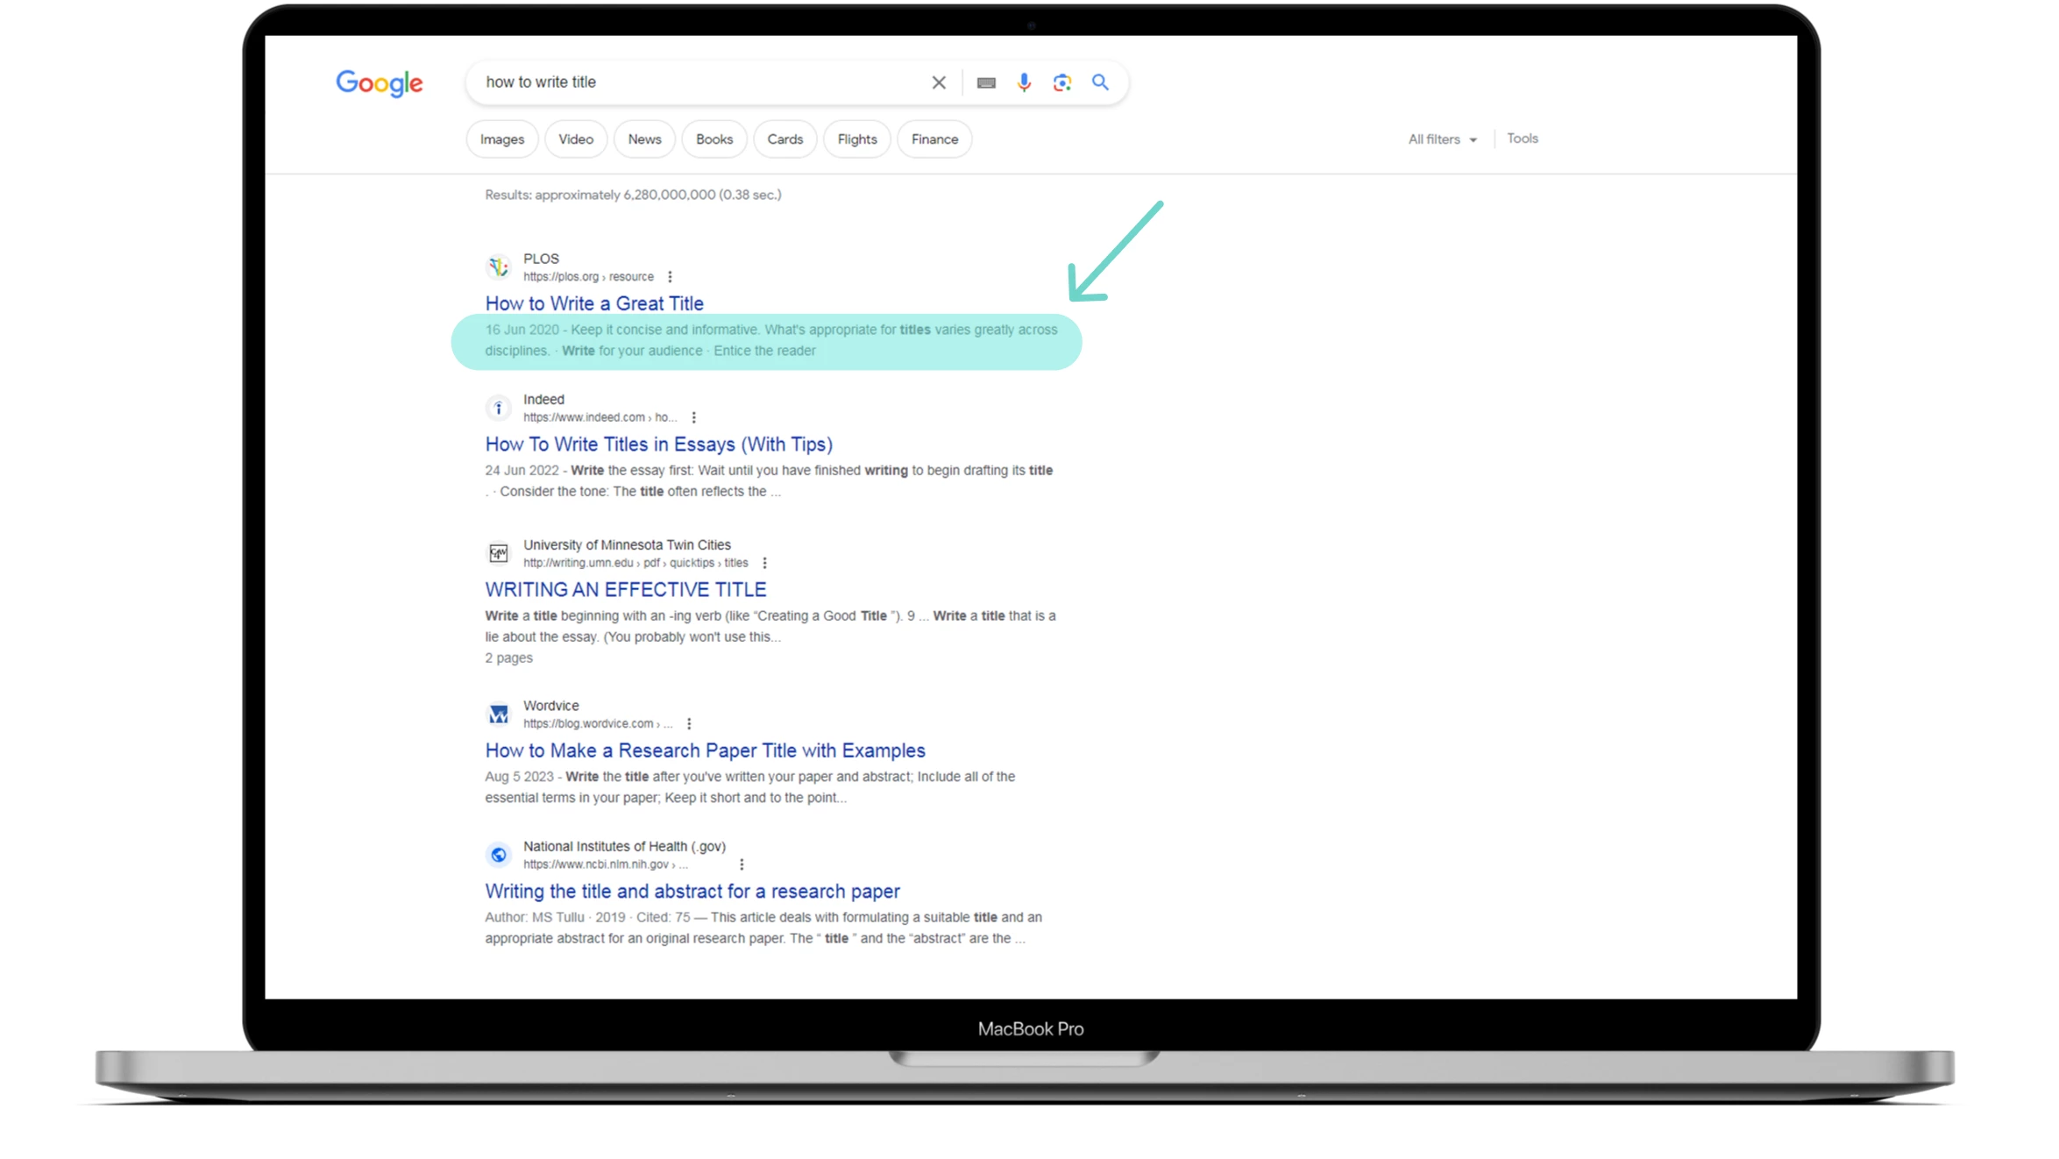Open 'How to Make a Research Paper Title' link
This screenshot has width=2059, height=1159.
click(x=706, y=750)
